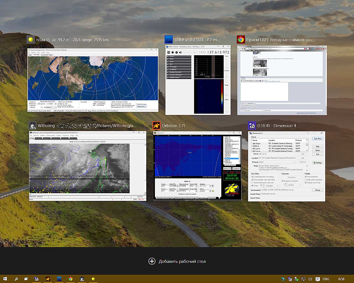The height and width of the screenshot is (283, 354).
Task: Uncheck Maximum correction in Dimension 4
Action: pyautogui.click(x=282, y=181)
